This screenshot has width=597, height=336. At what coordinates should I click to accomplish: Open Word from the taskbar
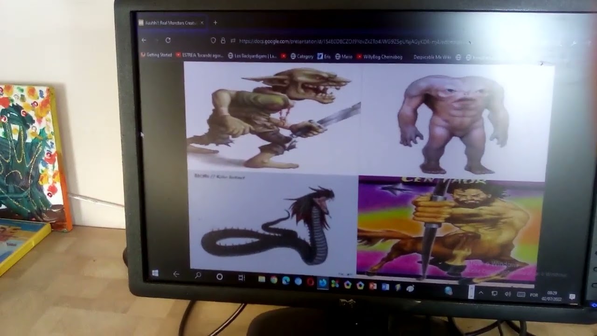coord(385,287)
